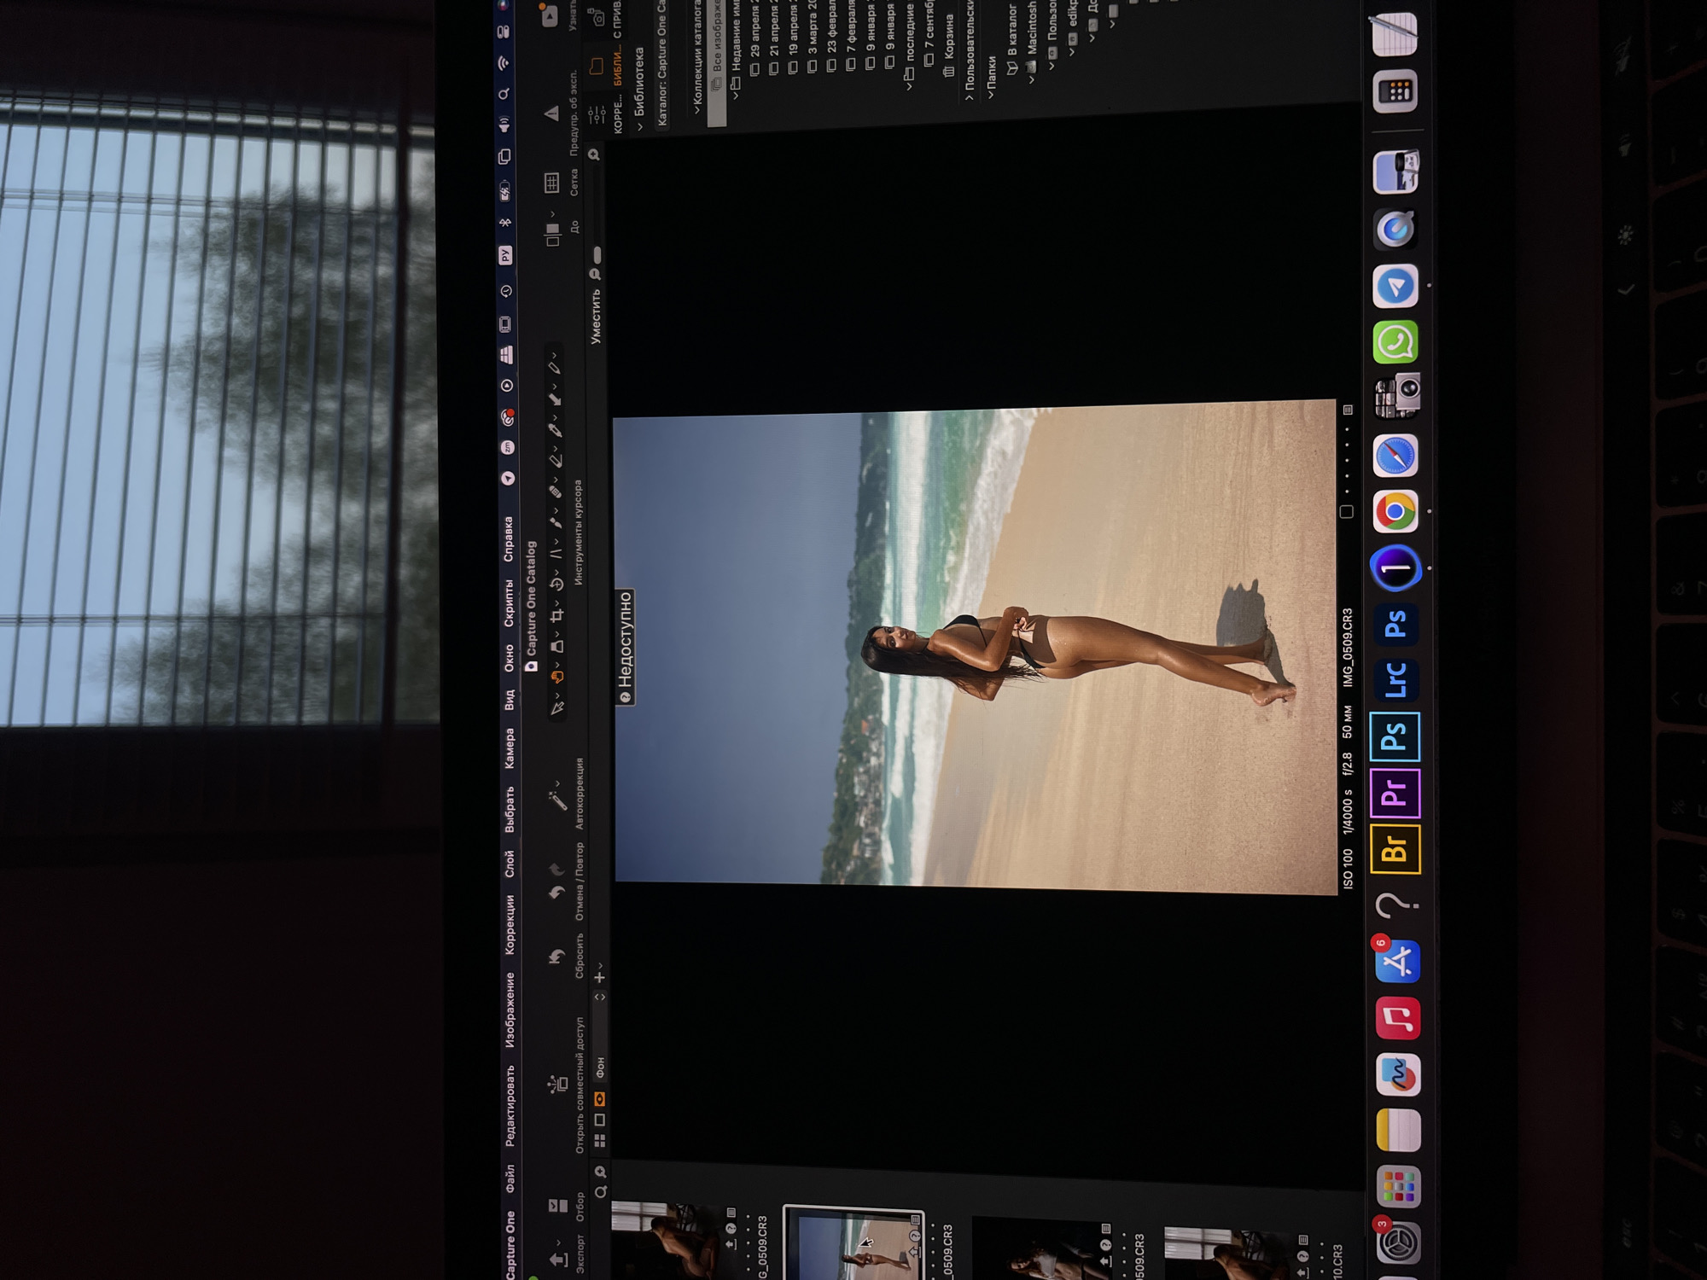1707x1280 pixels.
Task: Click the Redo arrow above Отмена / Повтор
Action: (556, 870)
